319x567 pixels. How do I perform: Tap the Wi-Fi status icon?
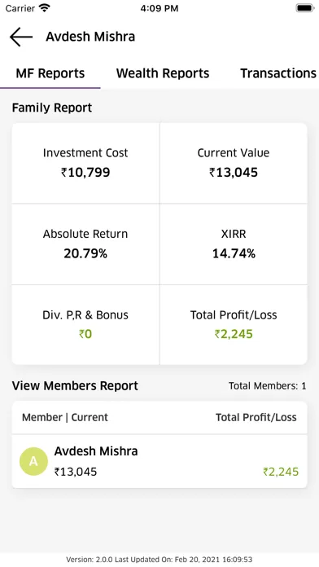(45, 7)
